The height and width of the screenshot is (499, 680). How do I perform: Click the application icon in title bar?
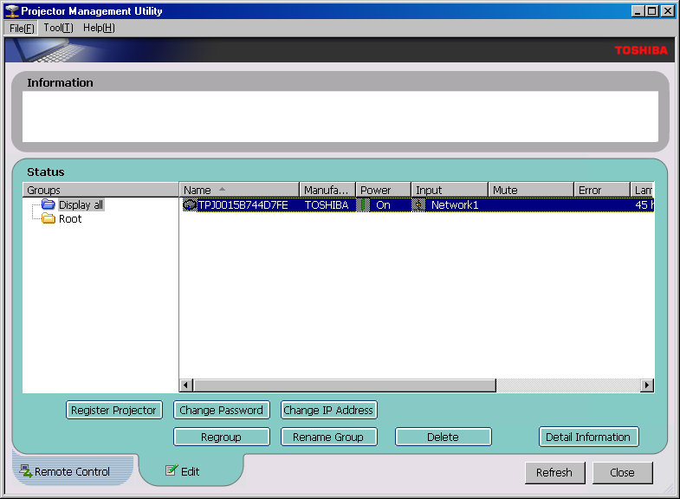click(12, 11)
